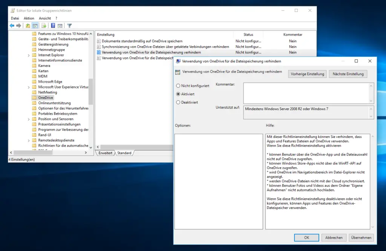Screen dimensions: 386x251
Task: Click the Gruppenrichtlinien editor title bar icon
Action: tap(13, 11)
